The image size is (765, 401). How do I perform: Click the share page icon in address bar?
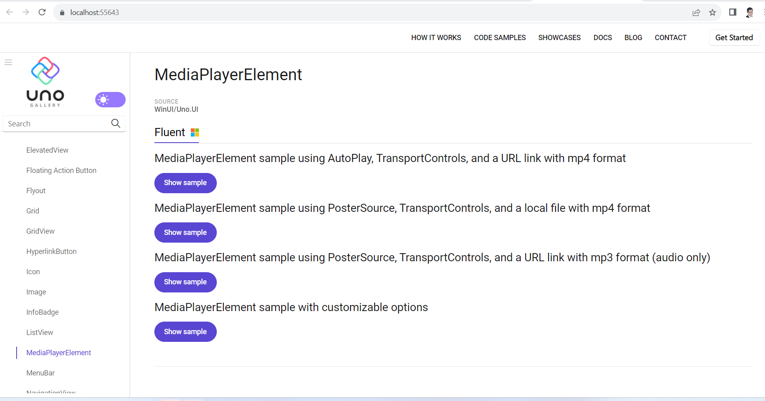point(696,13)
